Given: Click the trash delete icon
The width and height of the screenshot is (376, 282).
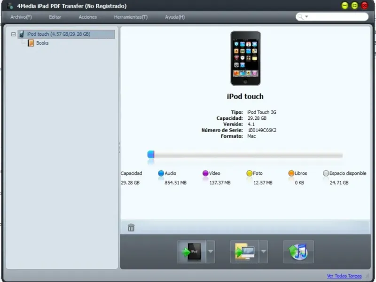Looking at the screenshot, I should 131,227.
